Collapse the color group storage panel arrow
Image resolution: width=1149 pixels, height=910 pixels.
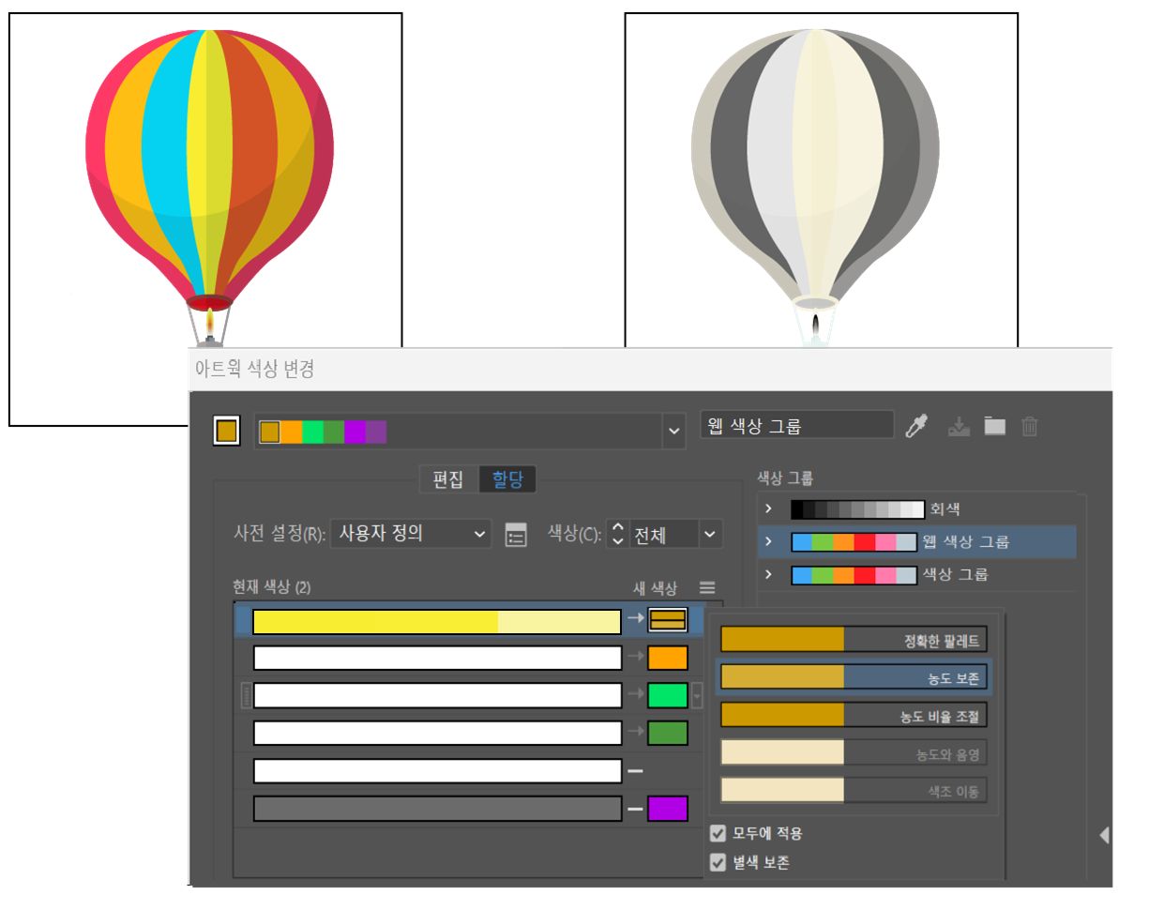1104,834
